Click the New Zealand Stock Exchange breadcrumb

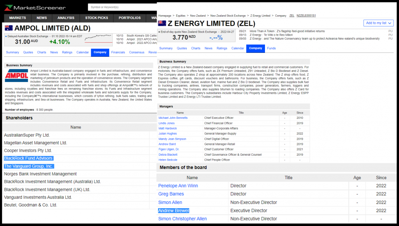(228, 16)
